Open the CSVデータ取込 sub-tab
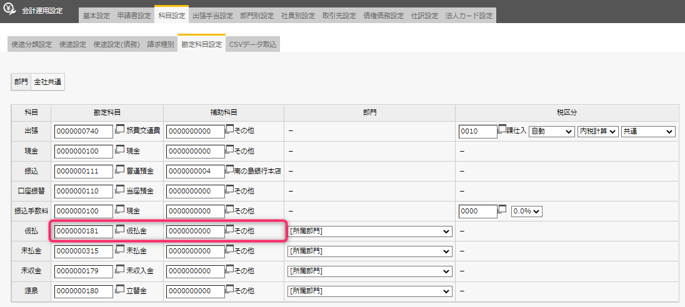This screenshot has width=685, height=307. click(252, 44)
